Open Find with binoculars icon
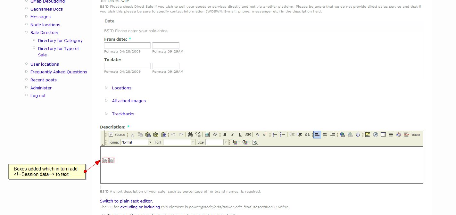 (x=190, y=135)
